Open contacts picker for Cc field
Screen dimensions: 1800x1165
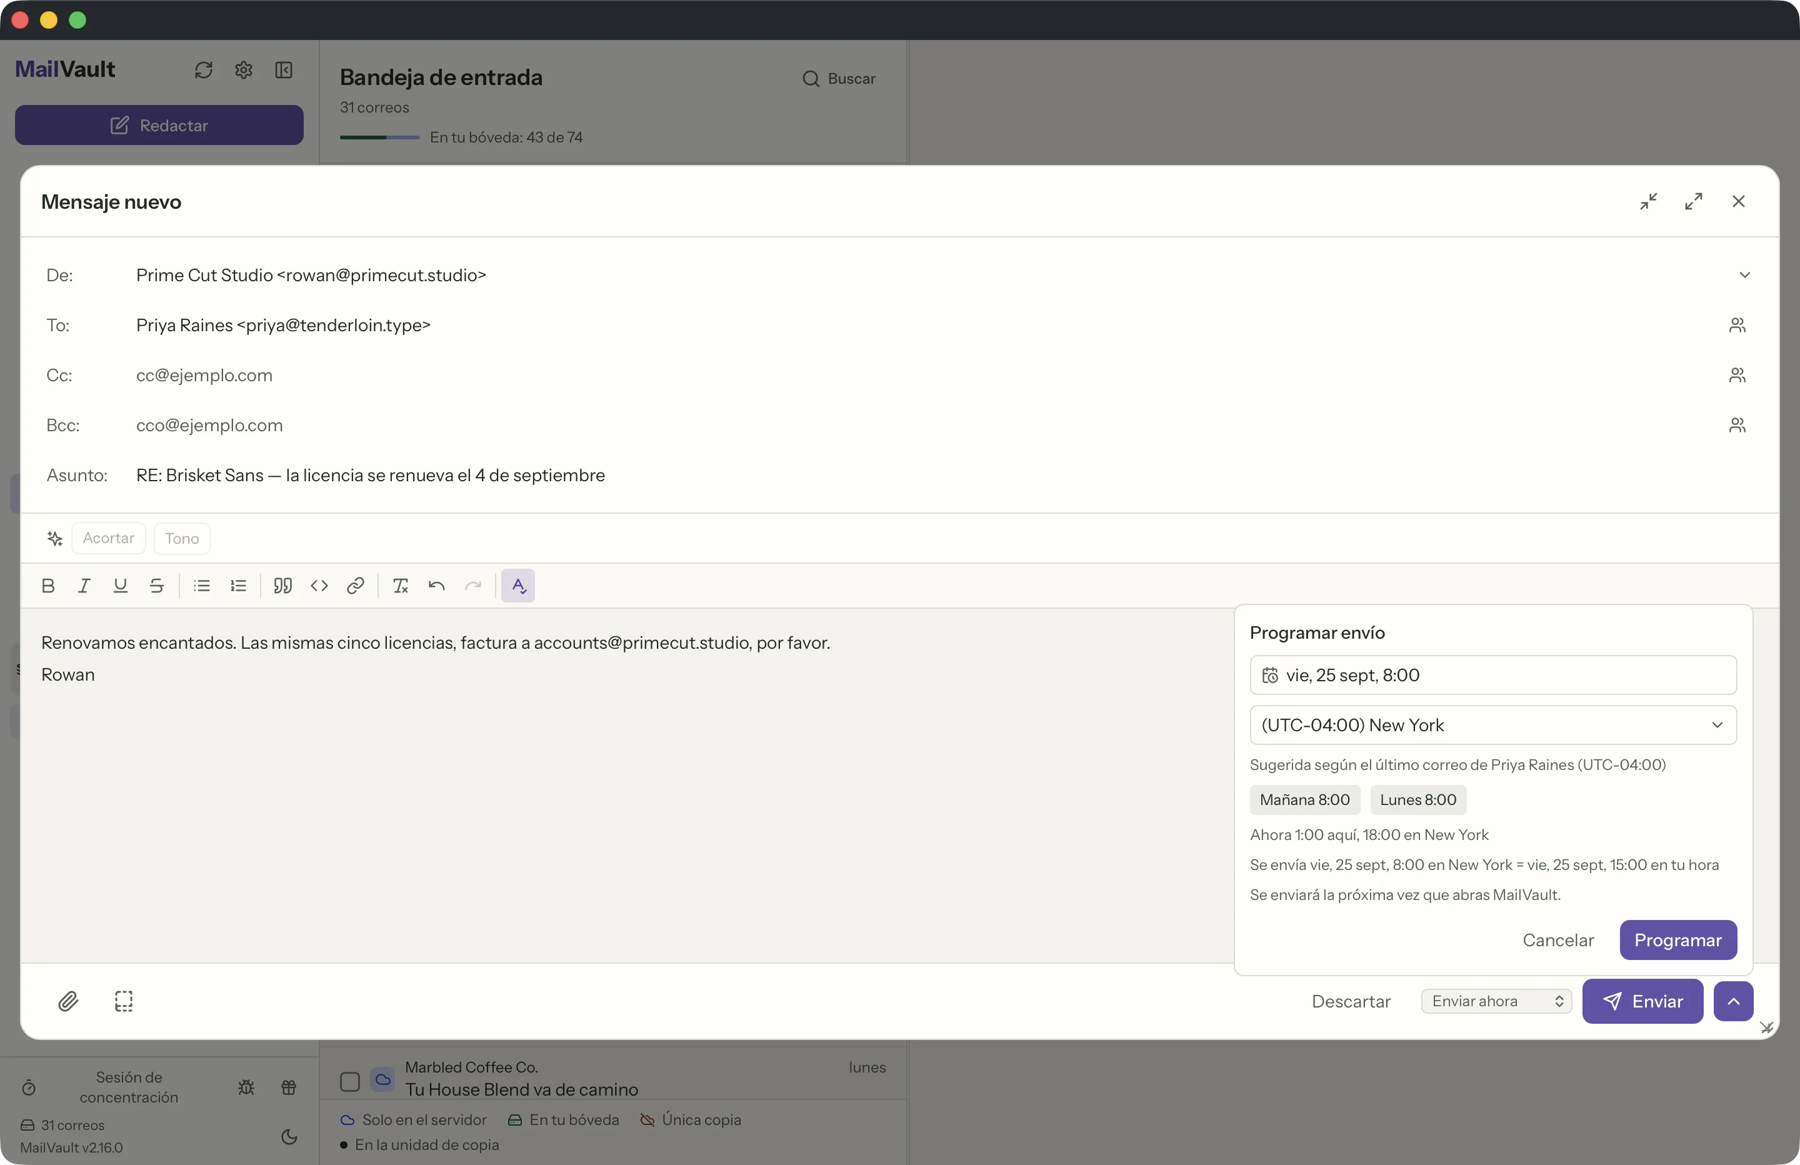(x=1737, y=375)
